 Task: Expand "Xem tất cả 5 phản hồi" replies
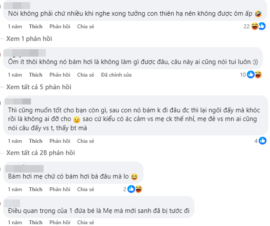(x=39, y=87)
